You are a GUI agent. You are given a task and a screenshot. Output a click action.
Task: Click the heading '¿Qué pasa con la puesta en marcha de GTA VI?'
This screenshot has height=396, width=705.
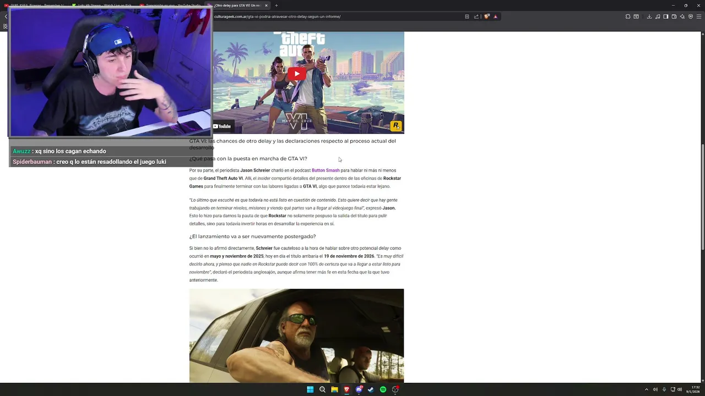click(248, 158)
